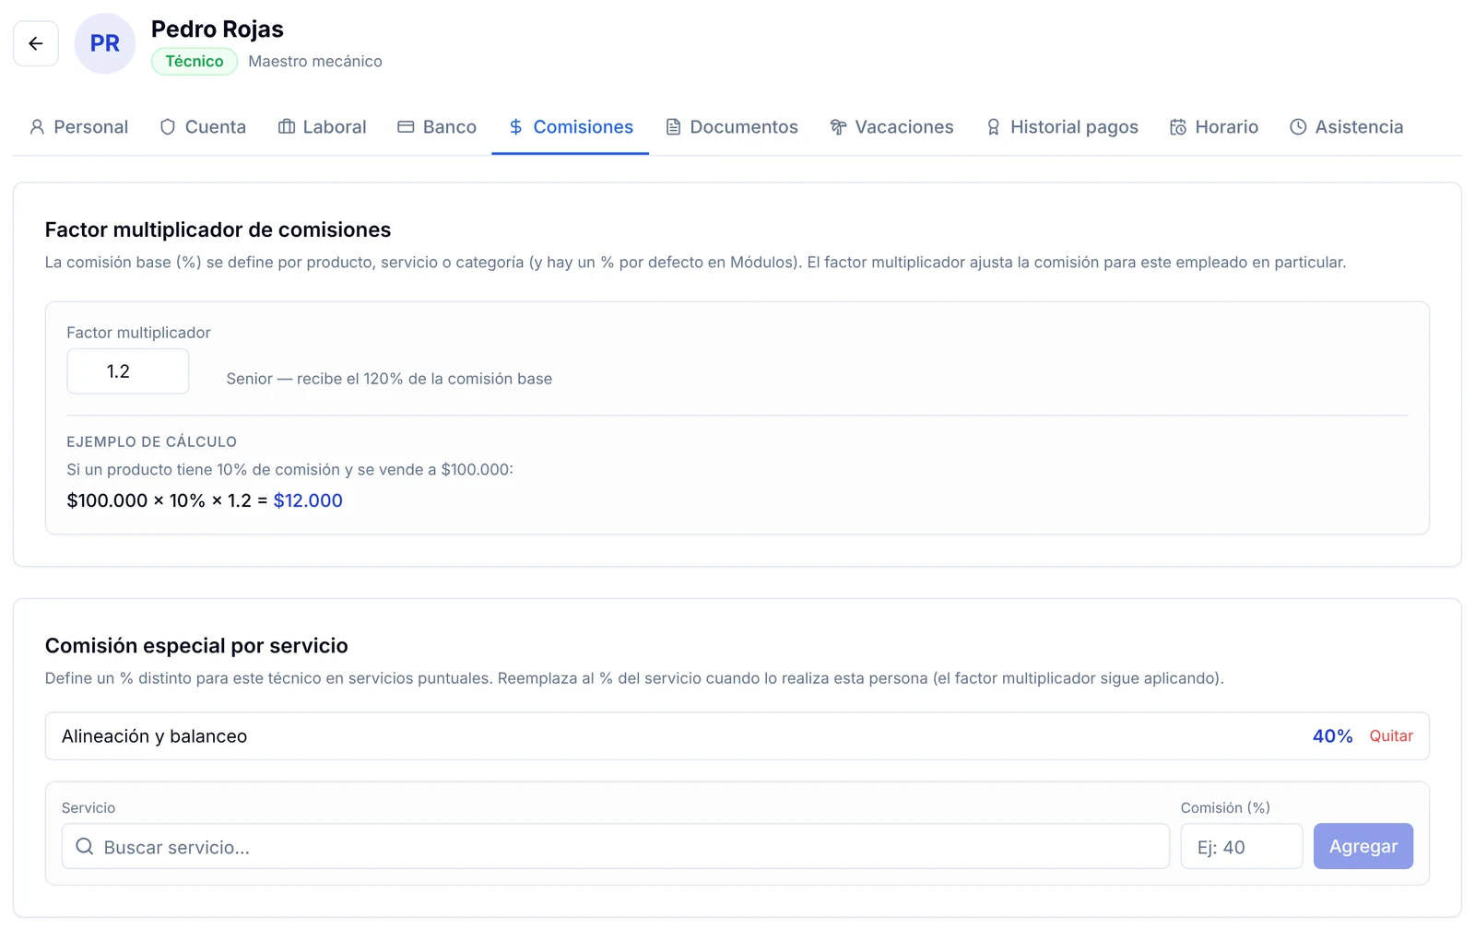Image resolution: width=1475 pixels, height=928 pixels.
Task: Click the Agregar button
Action: tap(1363, 846)
